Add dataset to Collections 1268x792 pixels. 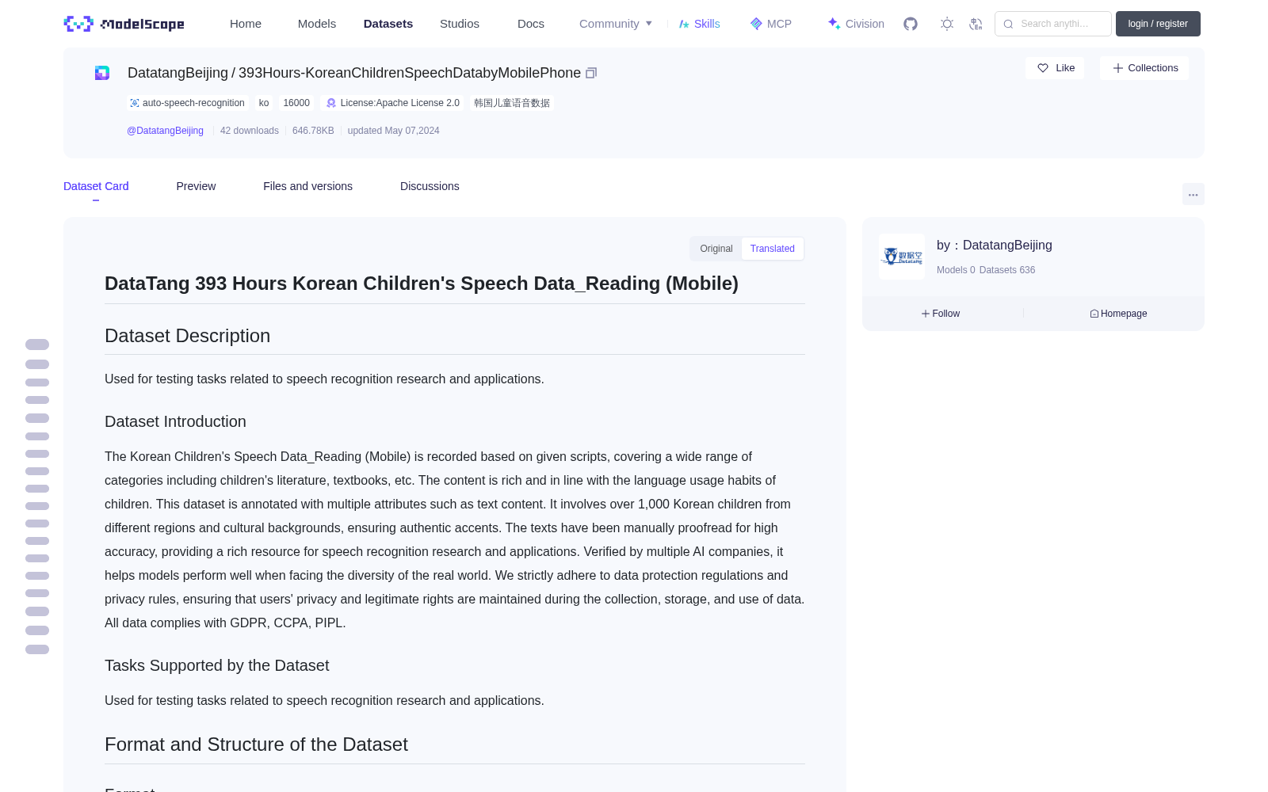coord(1144,68)
